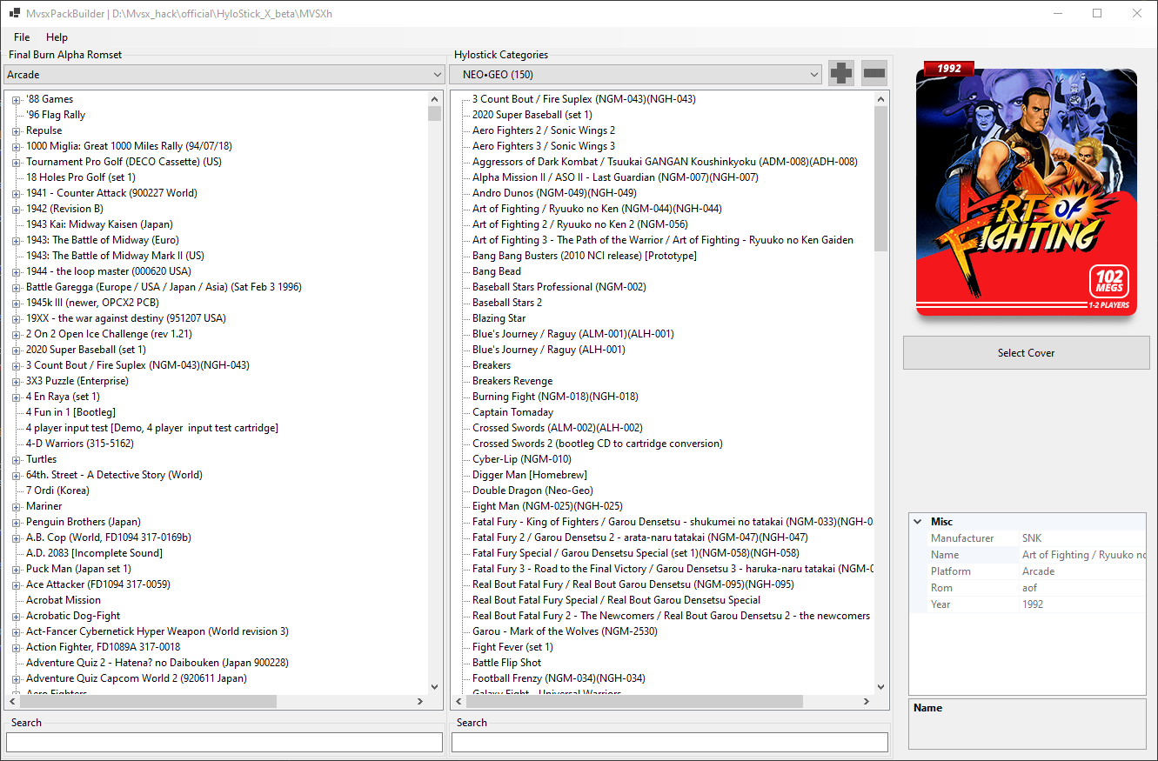Select 18 Holes Pro Golf (set 1)

pyautogui.click(x=81, y=177)
